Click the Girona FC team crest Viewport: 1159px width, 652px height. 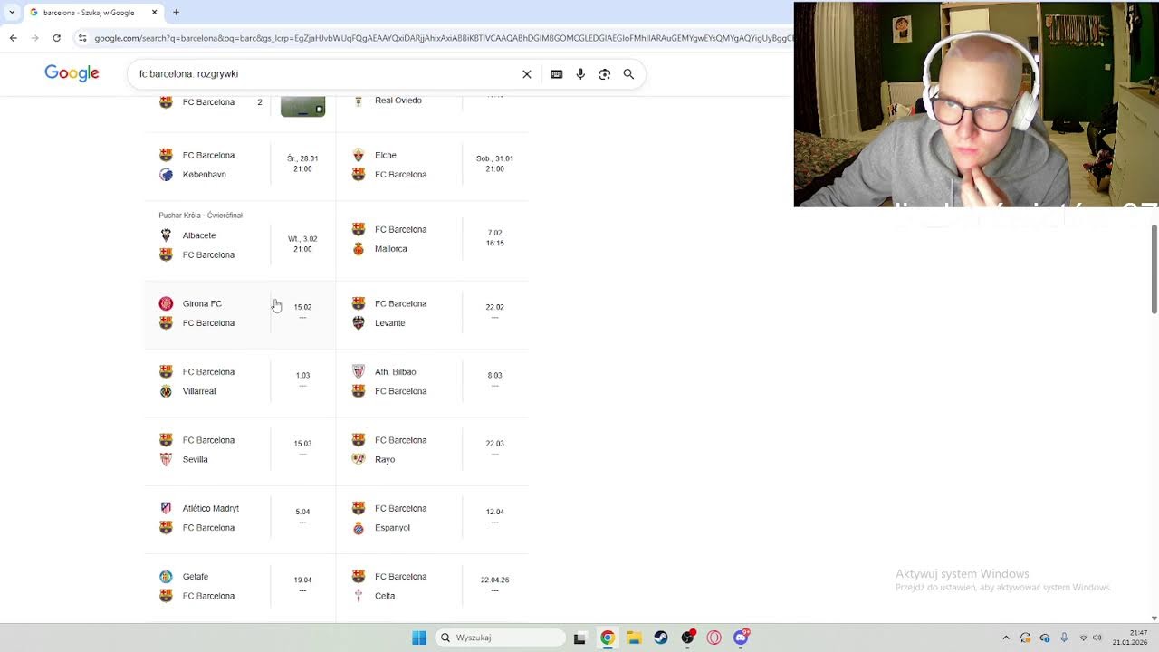166,303
